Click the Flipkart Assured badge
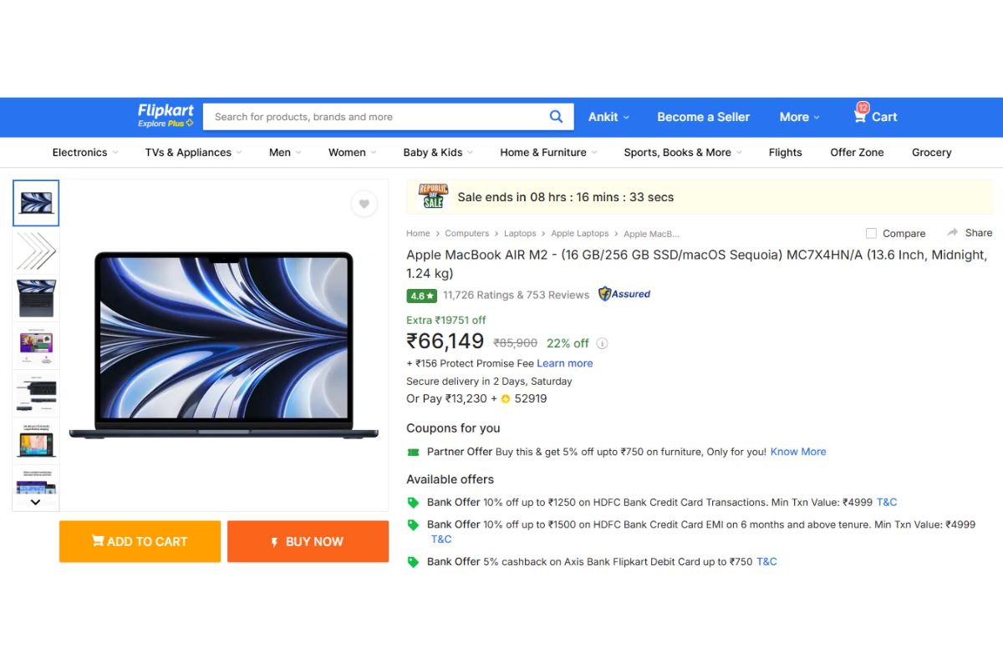 tap(624, 294)
